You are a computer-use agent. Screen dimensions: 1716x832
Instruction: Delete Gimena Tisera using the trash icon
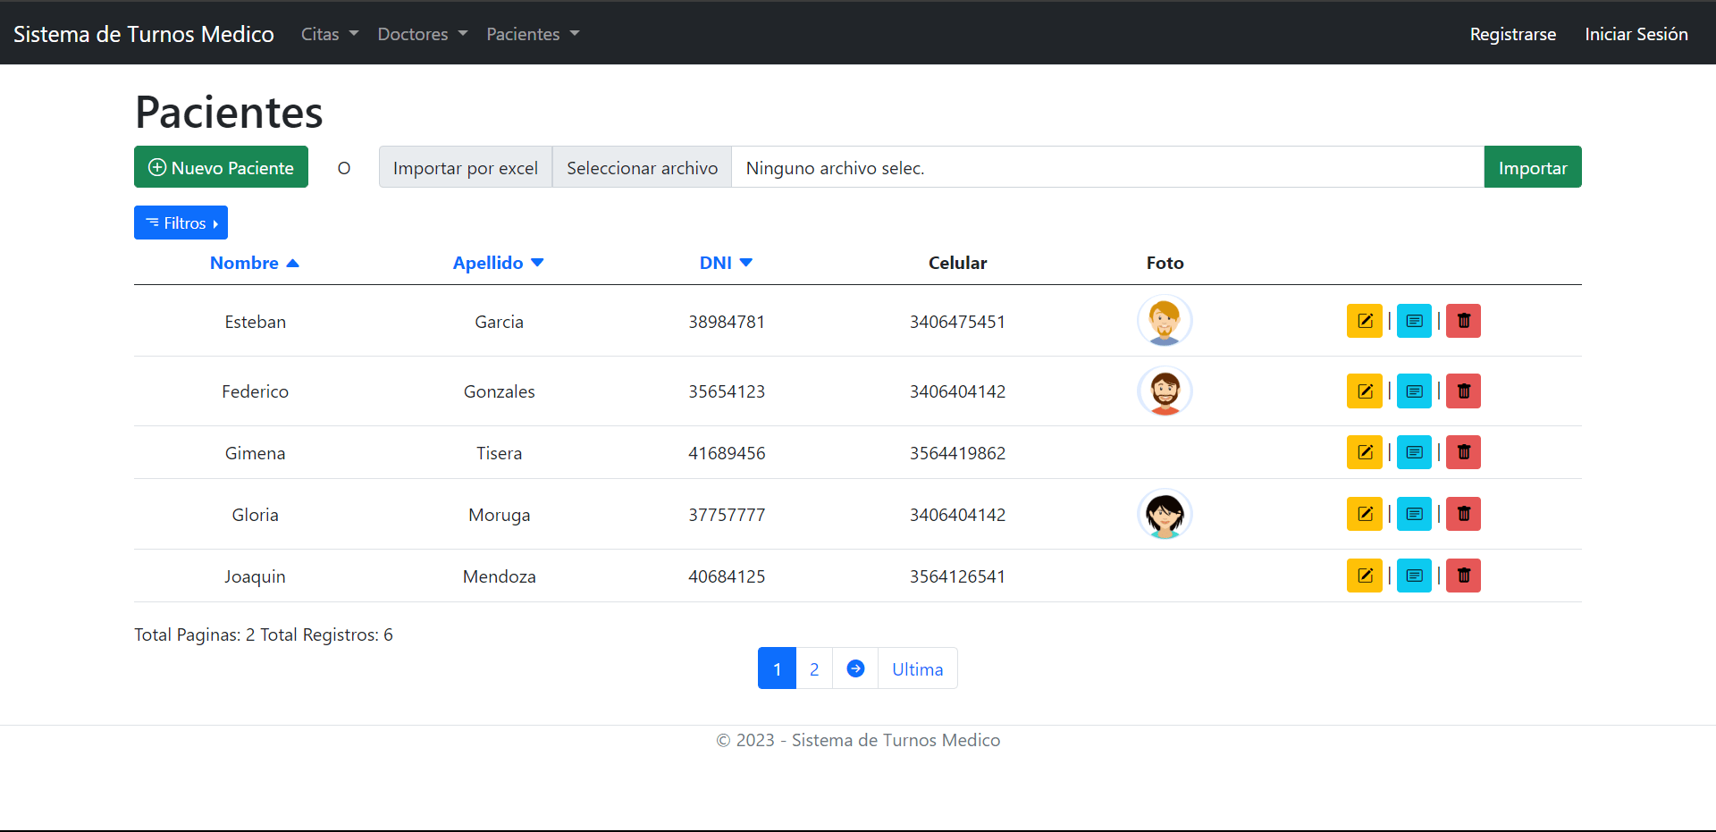click(1463, 453)
